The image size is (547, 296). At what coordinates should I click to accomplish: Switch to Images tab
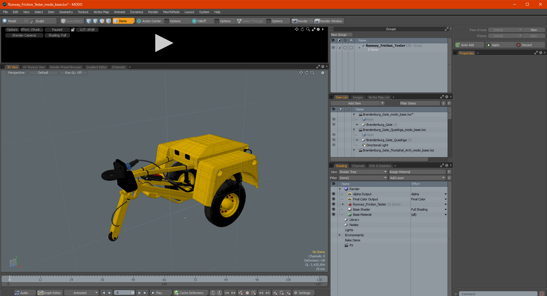(358, 97)
